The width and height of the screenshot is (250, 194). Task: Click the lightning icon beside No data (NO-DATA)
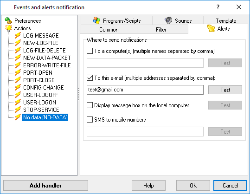click(x=18, y=117)
